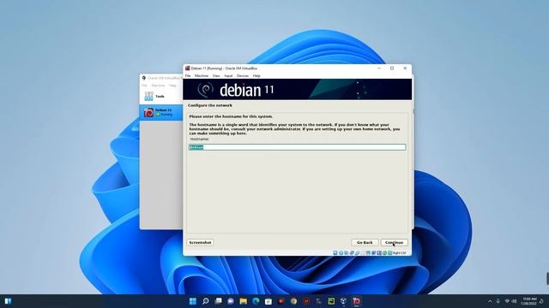Screen dimensions: 549x308
Task: Click the Go Back button in the installer
Action: (365, 242)
